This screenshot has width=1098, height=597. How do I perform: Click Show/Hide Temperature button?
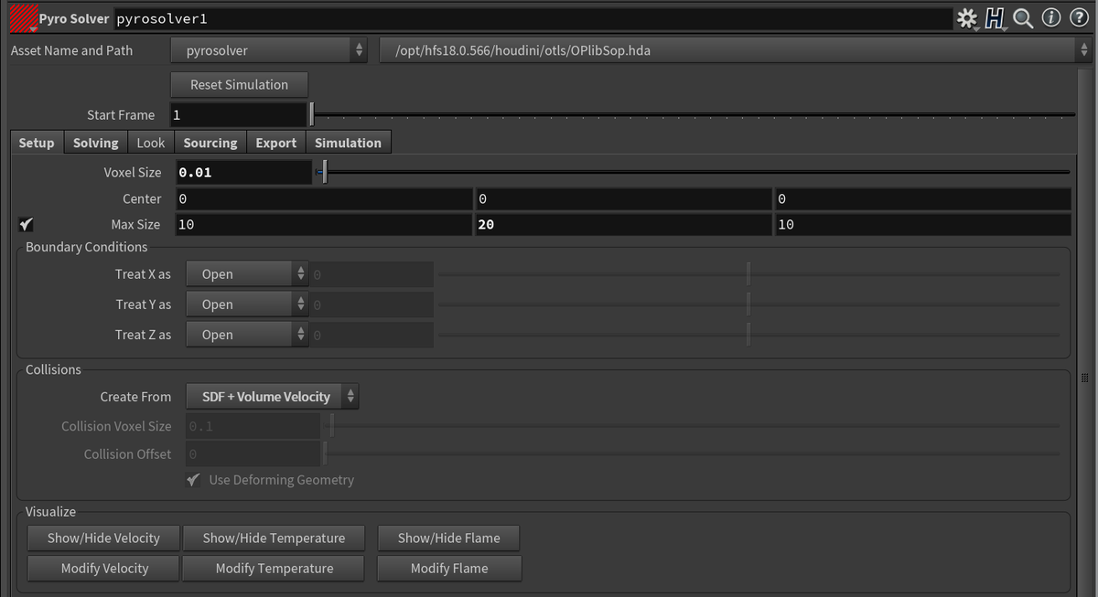(x=274, y=538)
